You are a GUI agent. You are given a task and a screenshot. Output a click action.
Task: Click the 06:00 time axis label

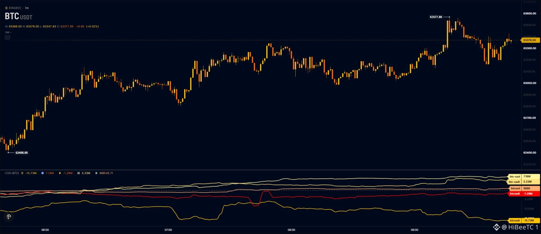tap(45, 230)
